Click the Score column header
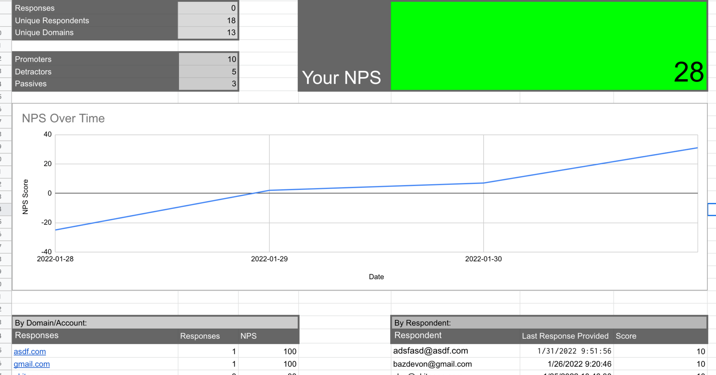716x375 pixels. click(626, 336)
